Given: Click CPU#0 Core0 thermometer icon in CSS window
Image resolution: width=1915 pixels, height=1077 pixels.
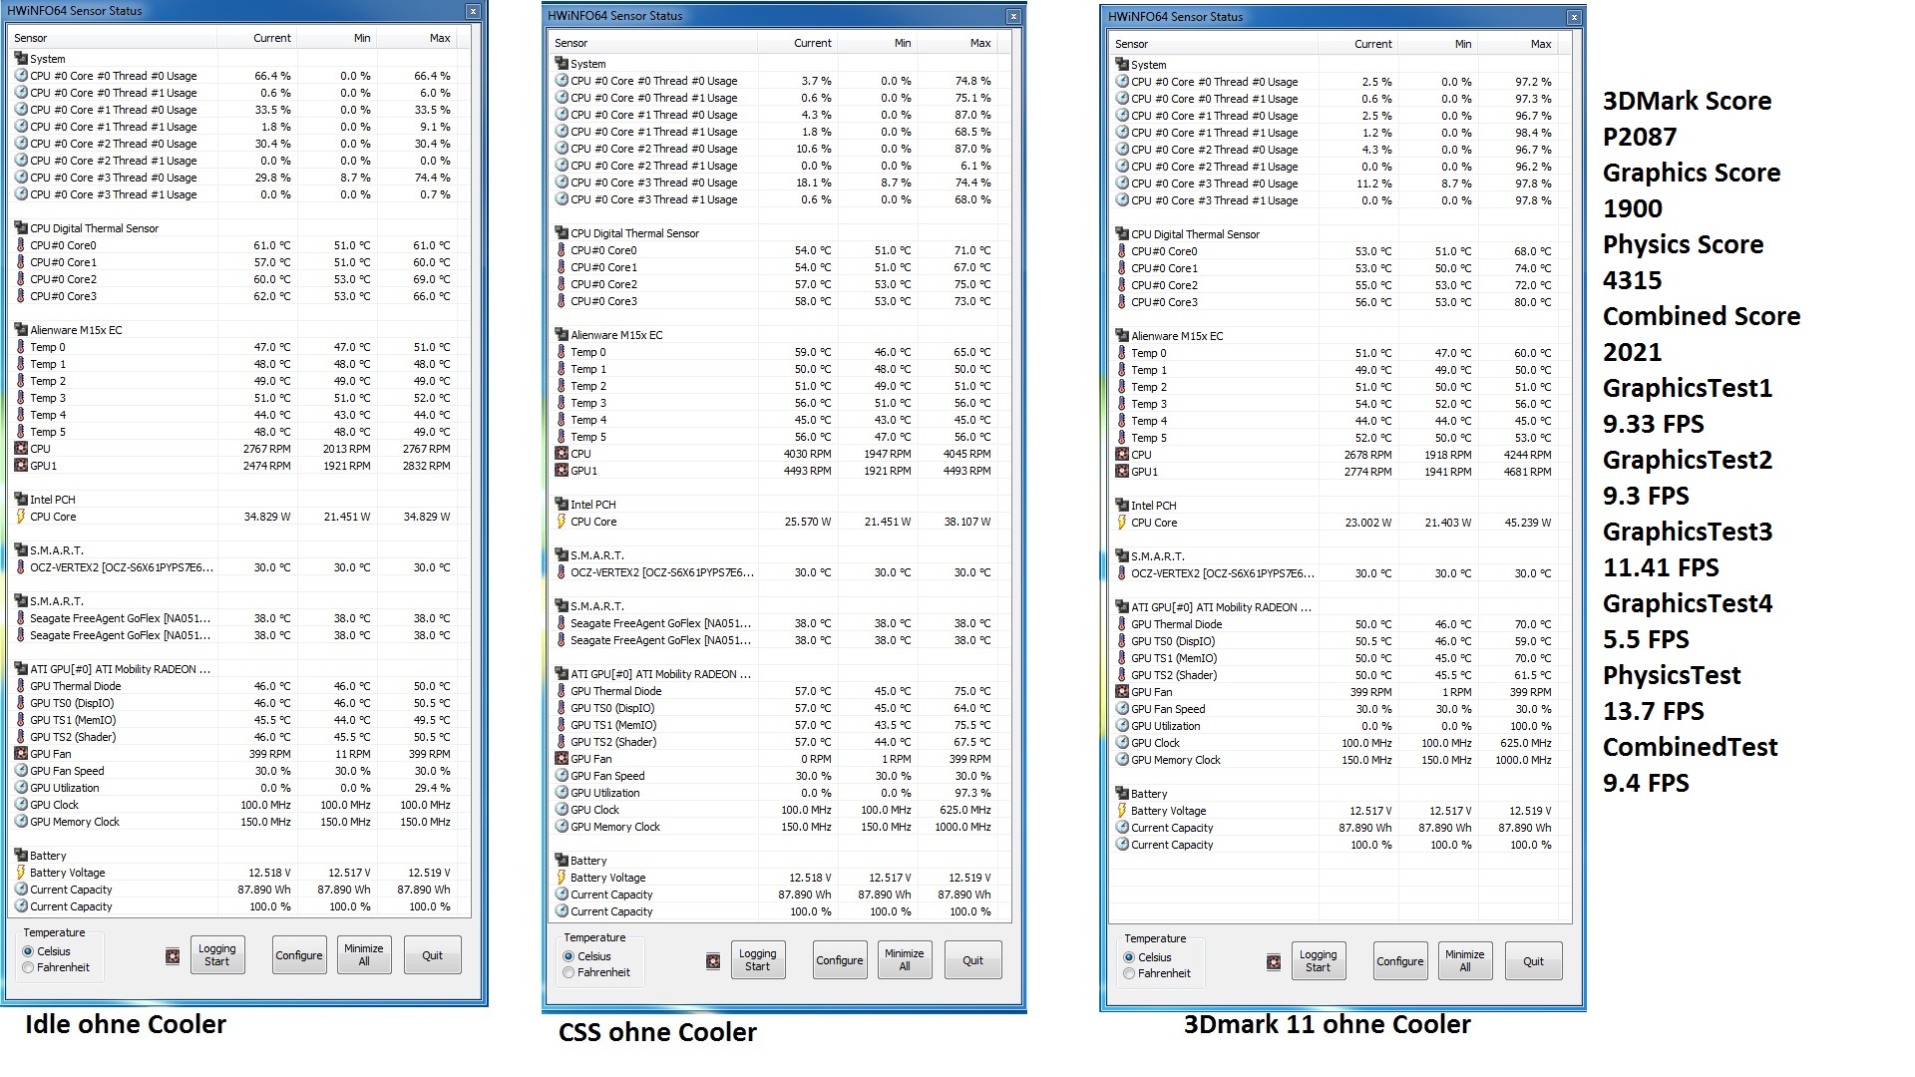Looking at the screenshot, I should tap(562, 250).
